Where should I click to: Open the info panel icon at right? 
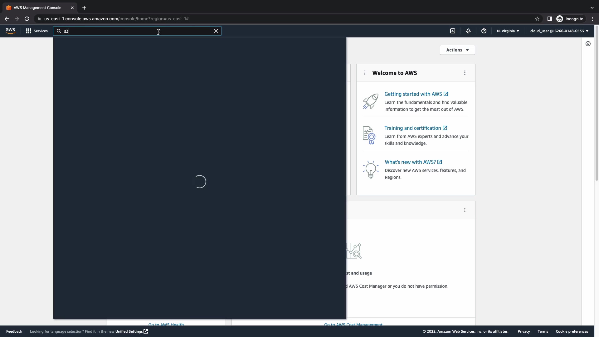tap(588, 44)
